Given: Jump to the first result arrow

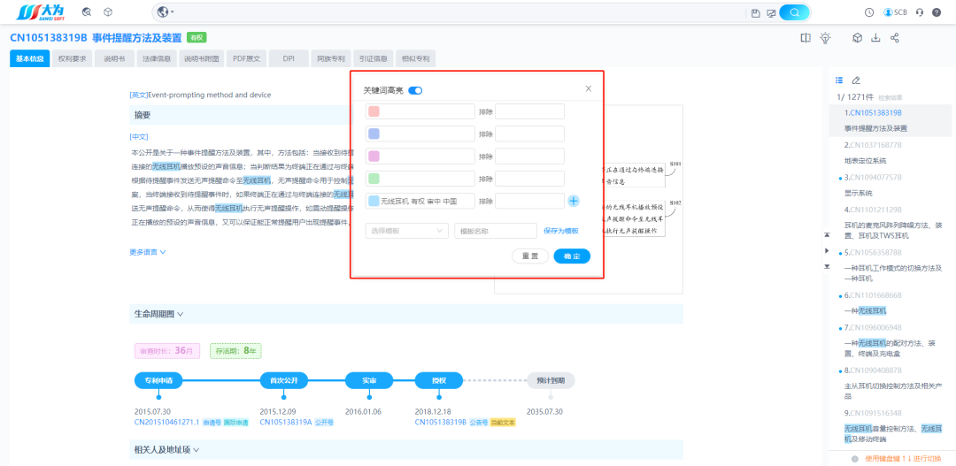Looking at the screenshot, I should 827,234.
